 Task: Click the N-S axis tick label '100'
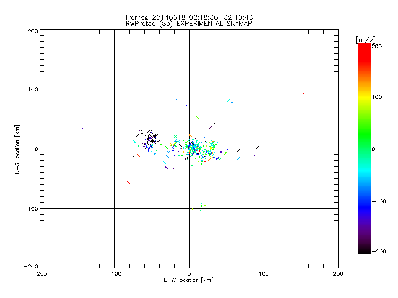pyautogui.click(x=33, y=89)
